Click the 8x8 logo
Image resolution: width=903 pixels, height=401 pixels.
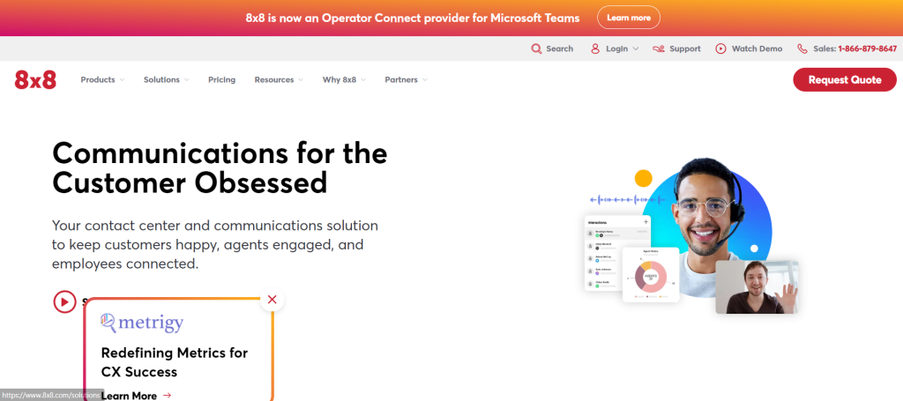(x=35, y=80)
